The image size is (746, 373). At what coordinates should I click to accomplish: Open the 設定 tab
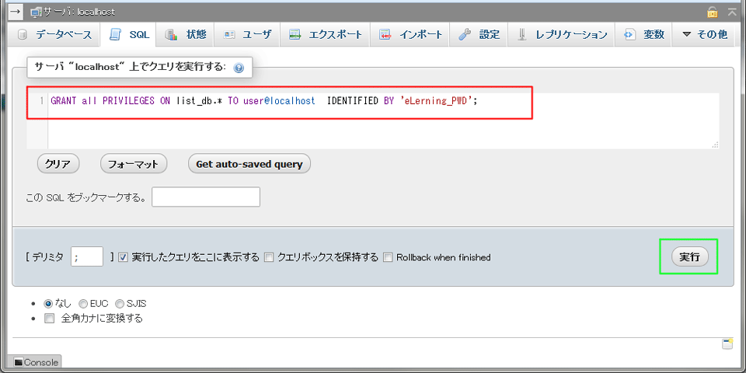[x=479, y=35]
